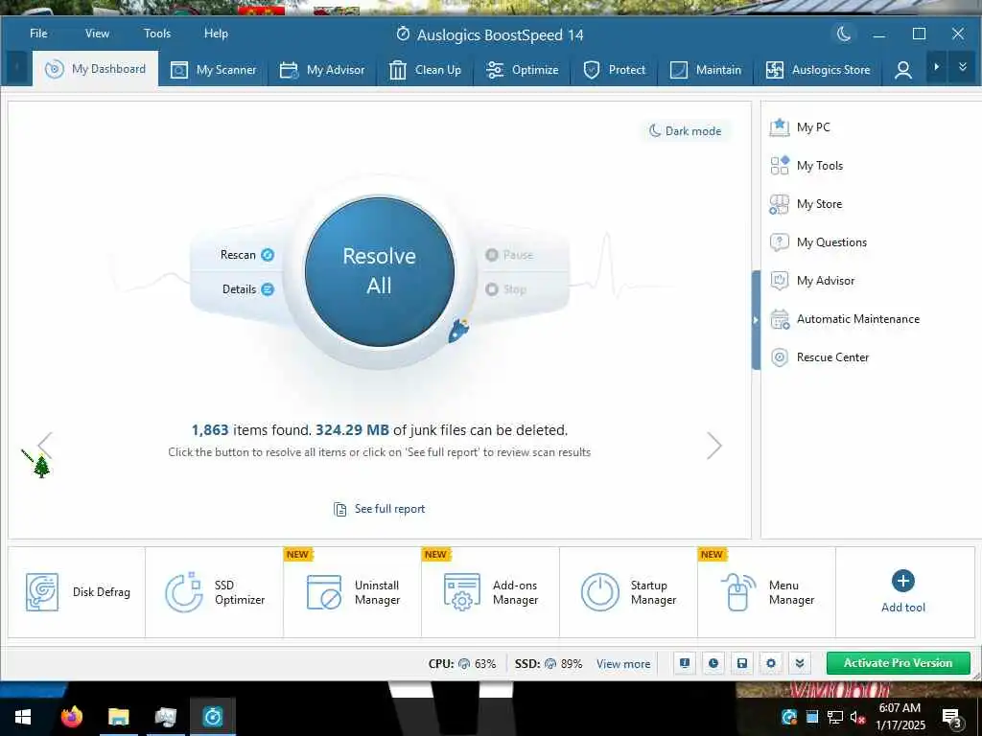982x736 pixels.
Task: Launch the SSD Optimizer tool
Action: point(215,592)
